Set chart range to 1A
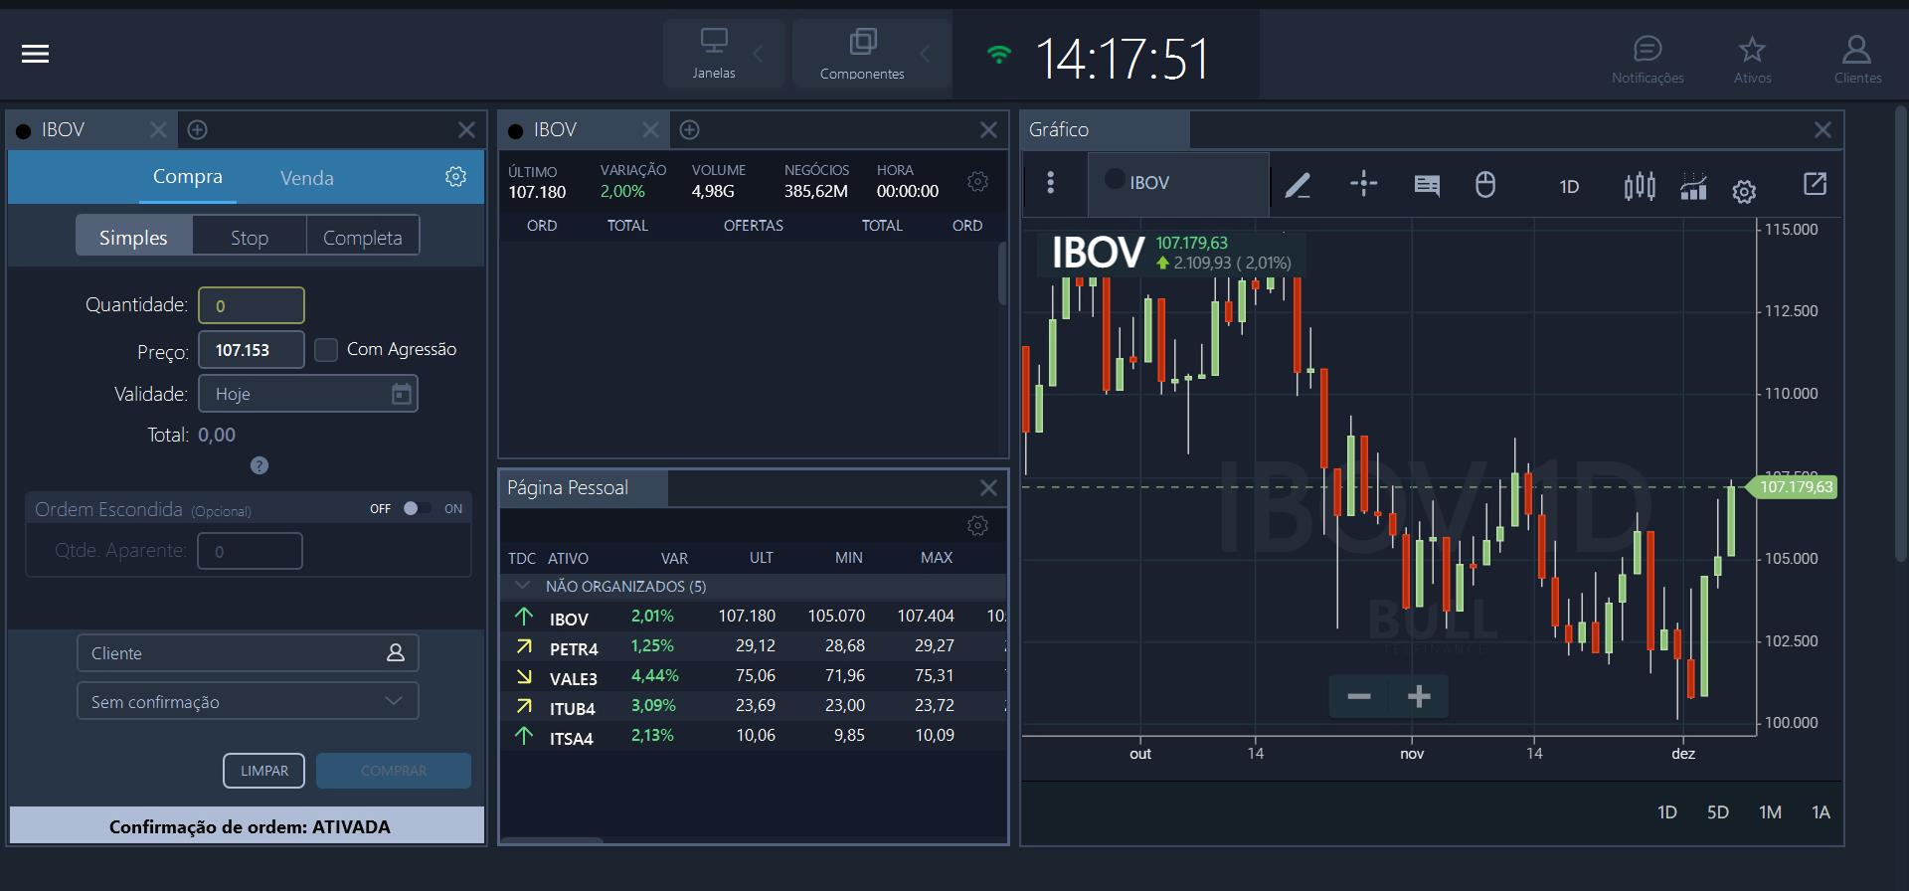 pyautogui.click(x=1821, y=812)
